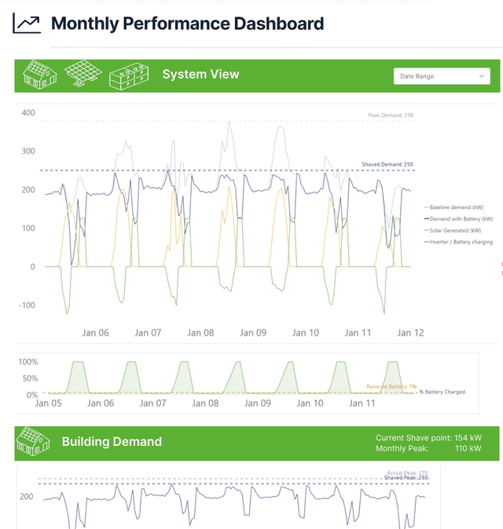Toggle Inverter / Battery charging legend entry
Screen dimensions: 503x529
click(458, 242)
